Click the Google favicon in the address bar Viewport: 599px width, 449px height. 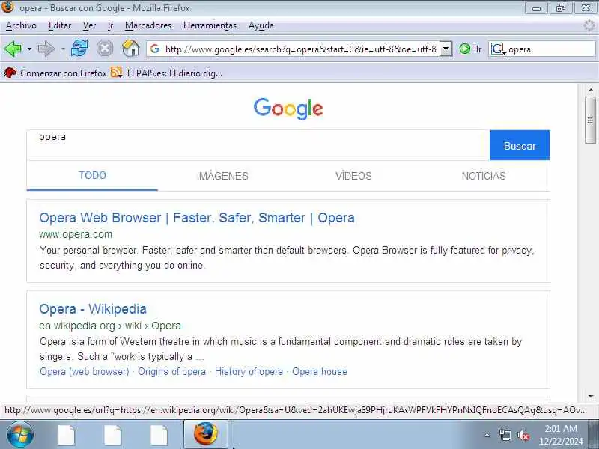pyautogui.click(x=155, y=49)
